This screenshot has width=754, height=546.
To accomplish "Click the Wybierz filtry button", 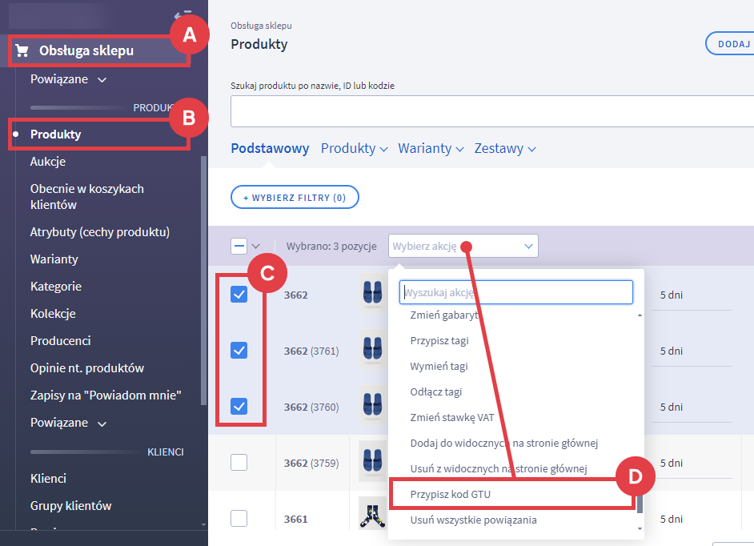I will point(295,197).
